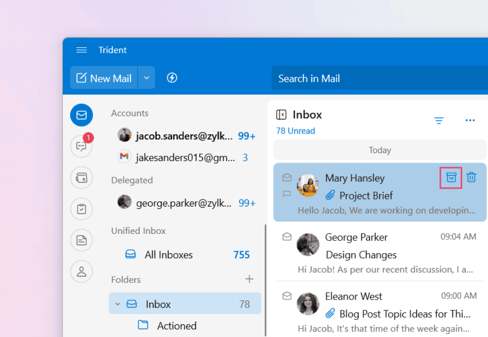Click Mary Hansley's avatar picture
Viewport: 488px width, 337px height.
308,185
